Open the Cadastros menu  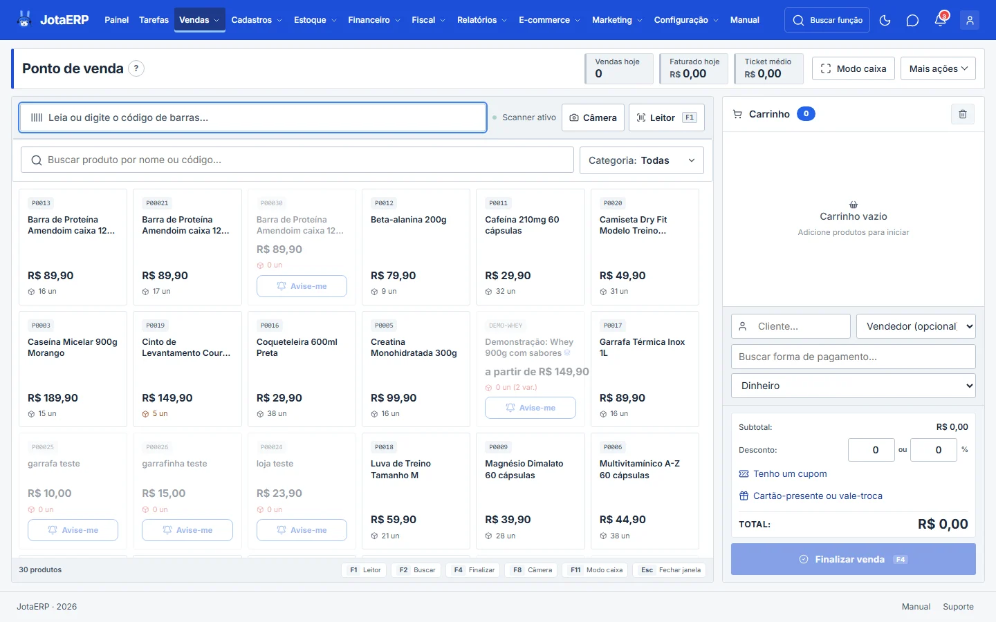(x=257, y=20)
